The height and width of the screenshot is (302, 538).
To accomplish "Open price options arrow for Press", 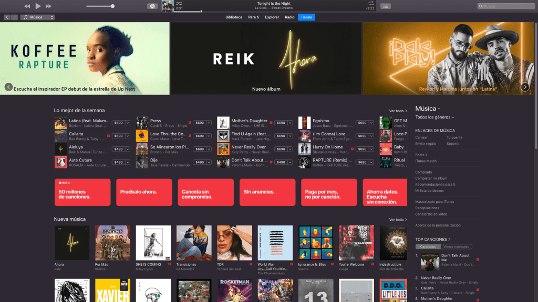I will (x=209, y=123).
